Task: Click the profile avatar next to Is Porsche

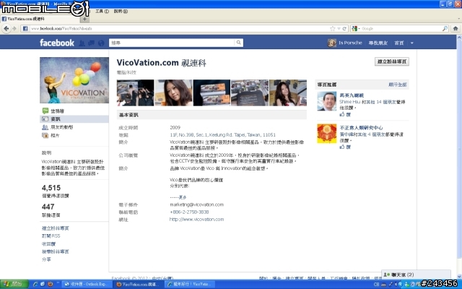Action: 332,43
